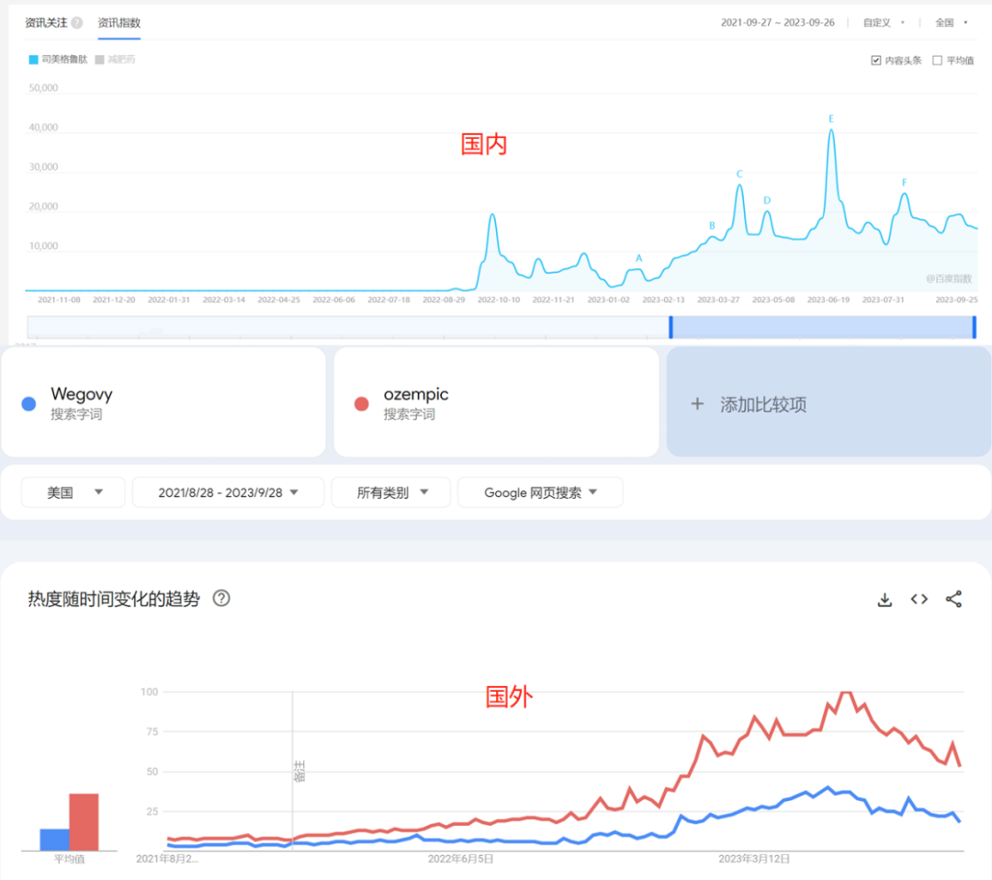Click the 备注 note marker on the trends chart

(299, 771)
